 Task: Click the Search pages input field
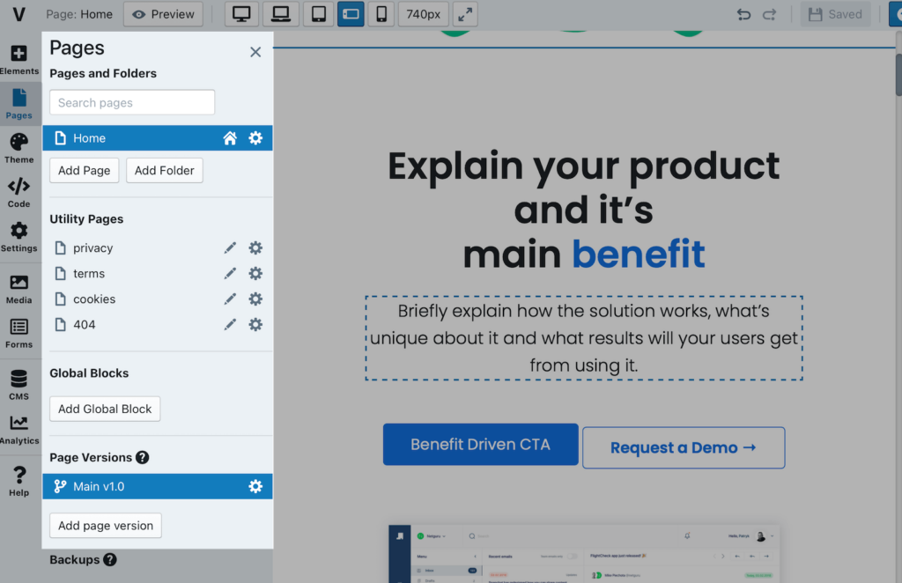[x=132, y=102]
